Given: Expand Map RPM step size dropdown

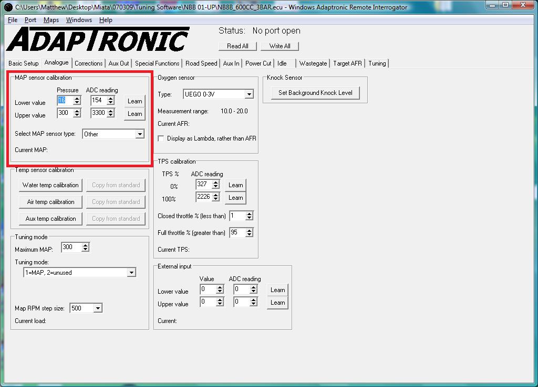Looking at the screenshot, I should coord(98,308).
